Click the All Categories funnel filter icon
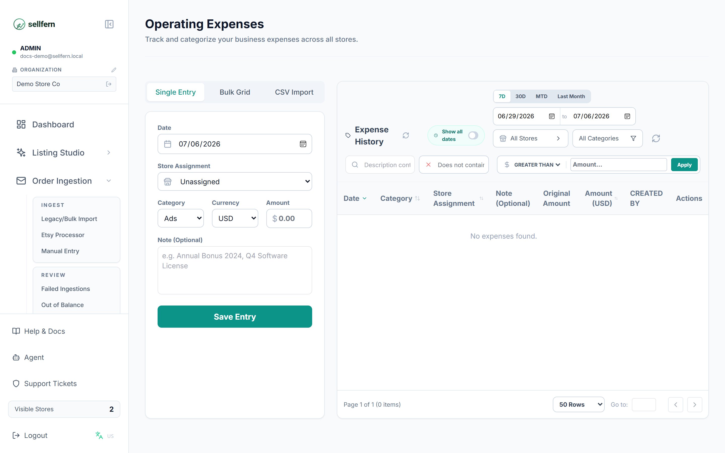 [x=633, y=138]
